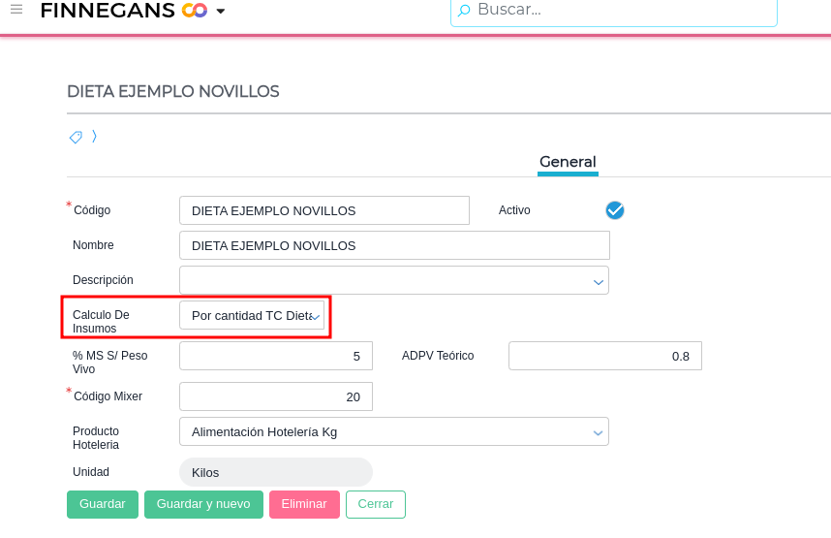
Task: Open the hamburger navigation menu
Action: pos(16,10)
